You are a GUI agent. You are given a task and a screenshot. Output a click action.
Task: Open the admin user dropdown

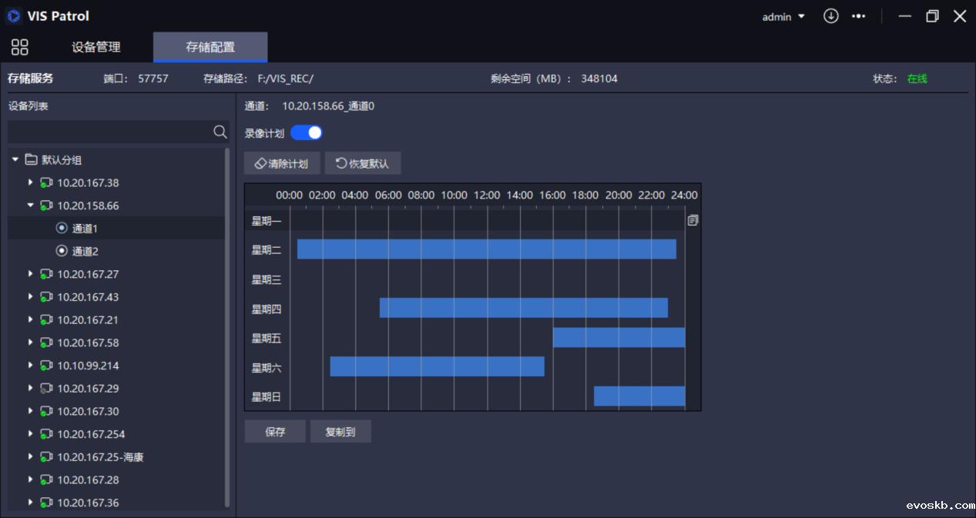[x=783, y=17]
